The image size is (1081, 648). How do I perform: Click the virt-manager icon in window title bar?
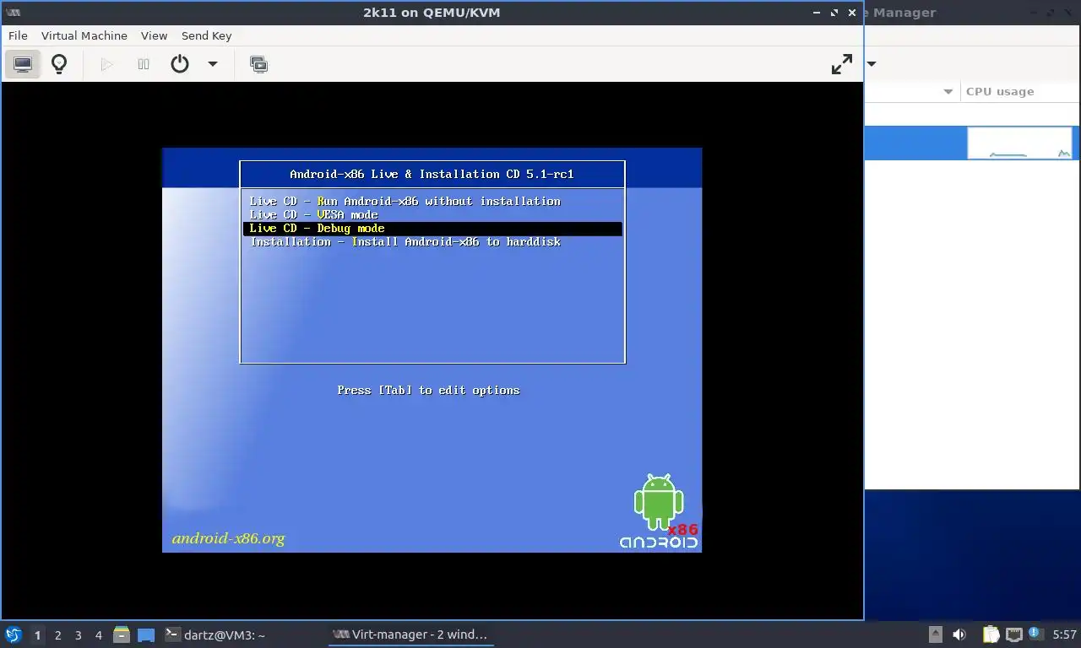tap(13, 13)
